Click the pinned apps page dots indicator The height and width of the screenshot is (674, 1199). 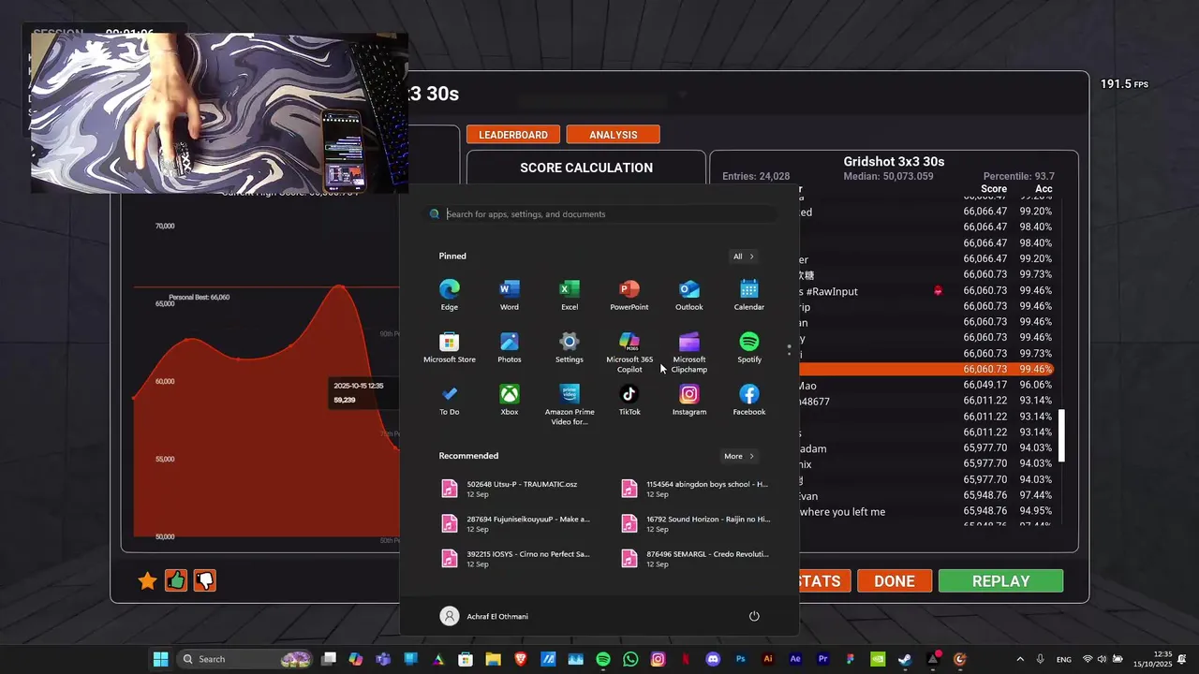(x=789, y=350)
